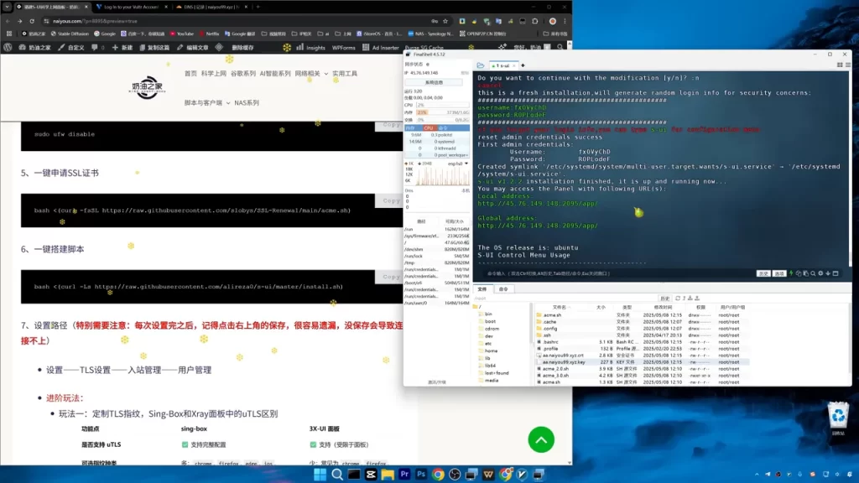This screenshot has height=483, width=859.
Task: Switch to the 文件 tab
Action: coord(482,289)
